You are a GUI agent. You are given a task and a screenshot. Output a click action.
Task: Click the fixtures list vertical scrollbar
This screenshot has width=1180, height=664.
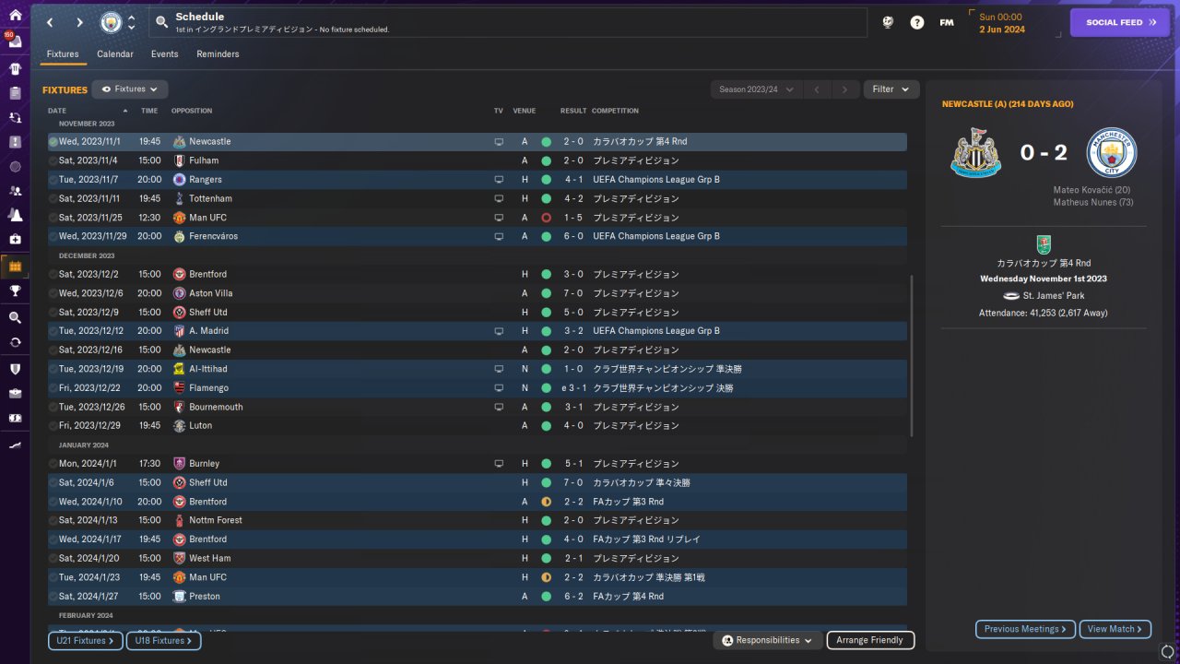pyautogui.click(x=912, y=355)
